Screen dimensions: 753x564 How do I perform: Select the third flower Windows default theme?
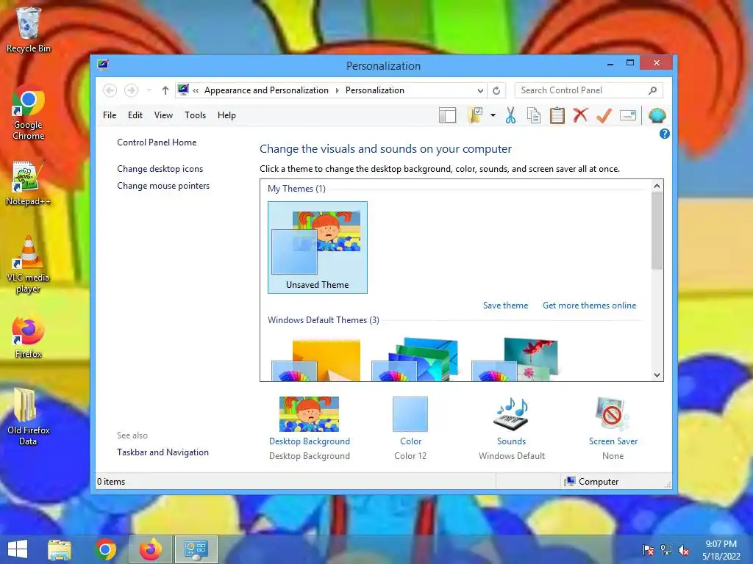[x=515, y=360]
